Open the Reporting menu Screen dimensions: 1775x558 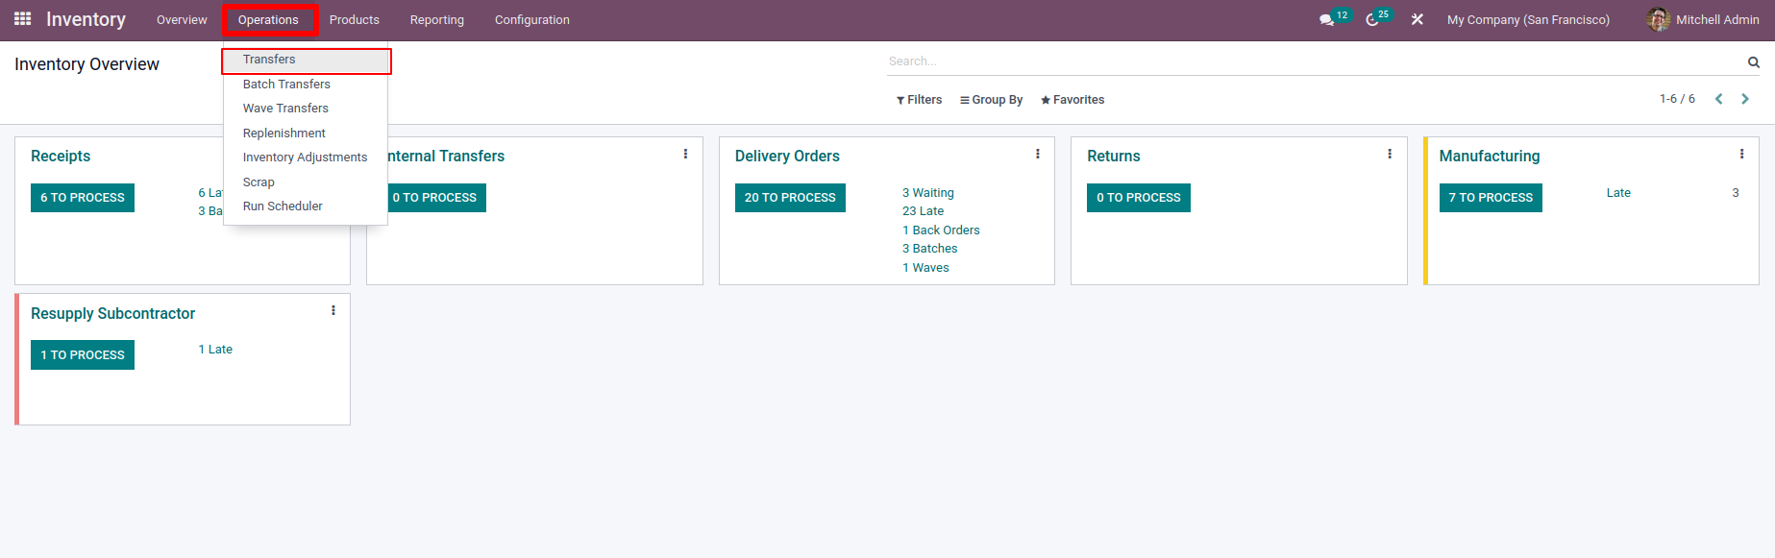436,19
